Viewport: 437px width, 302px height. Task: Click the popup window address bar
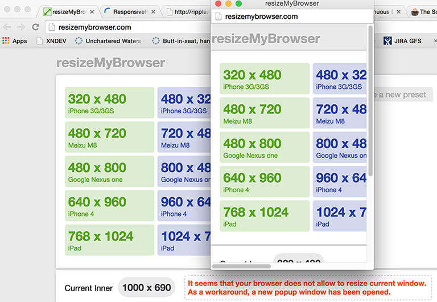click(x=292, y=17)
